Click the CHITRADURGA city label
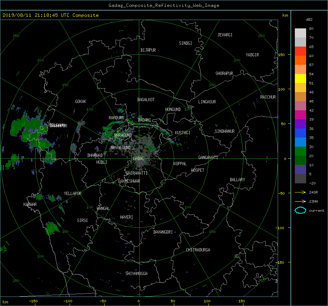Screen dimensions: 328x306 [198, 250]
